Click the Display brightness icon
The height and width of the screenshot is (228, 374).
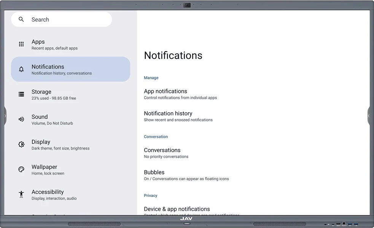[21, 144]
